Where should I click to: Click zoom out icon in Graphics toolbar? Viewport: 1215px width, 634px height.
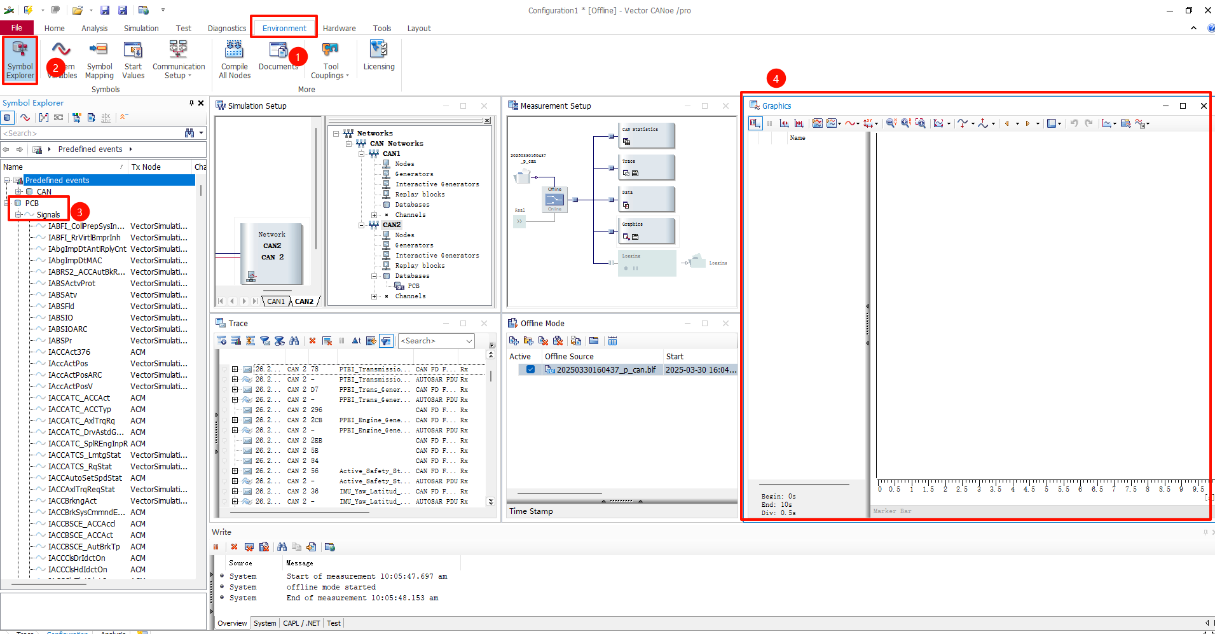tap(891, 123)
